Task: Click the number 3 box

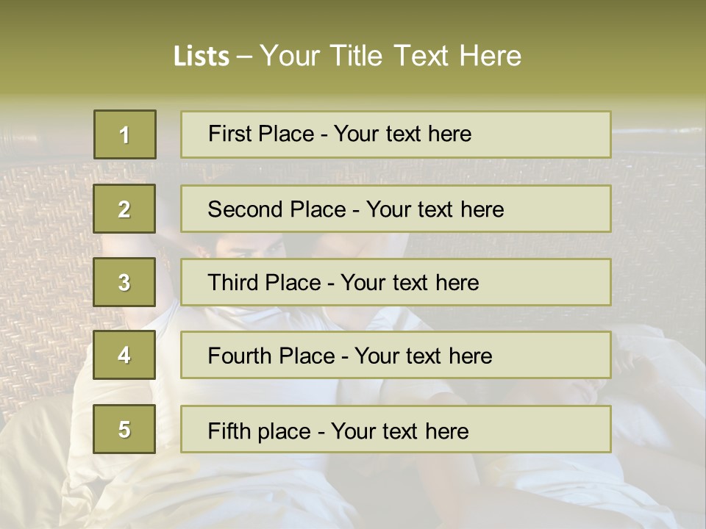Action: tap(124, 282)
